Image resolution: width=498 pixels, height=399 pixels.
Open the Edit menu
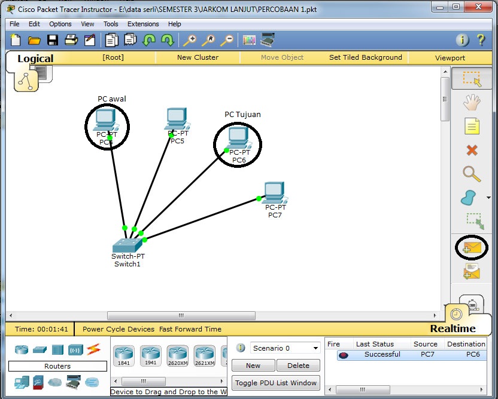click(x=34, y=24)
